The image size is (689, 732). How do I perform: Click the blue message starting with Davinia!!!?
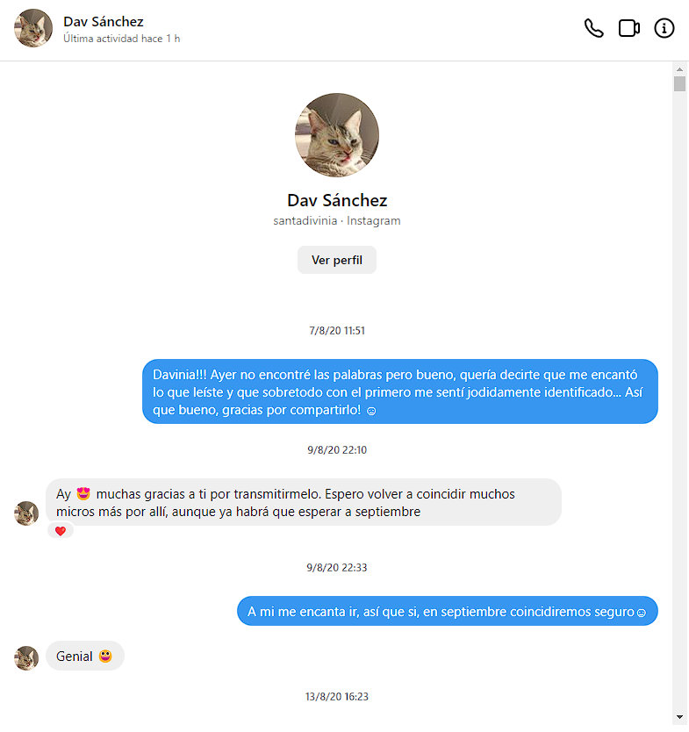pyautogui.click(x=400, y=391)
